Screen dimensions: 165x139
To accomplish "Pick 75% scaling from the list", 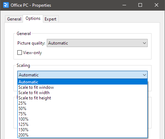I will pos(82,114).
